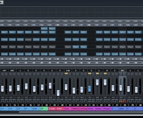Select the amb channel name label
Viewport: 143px width, 118px height.
click(x=36, y=109)
